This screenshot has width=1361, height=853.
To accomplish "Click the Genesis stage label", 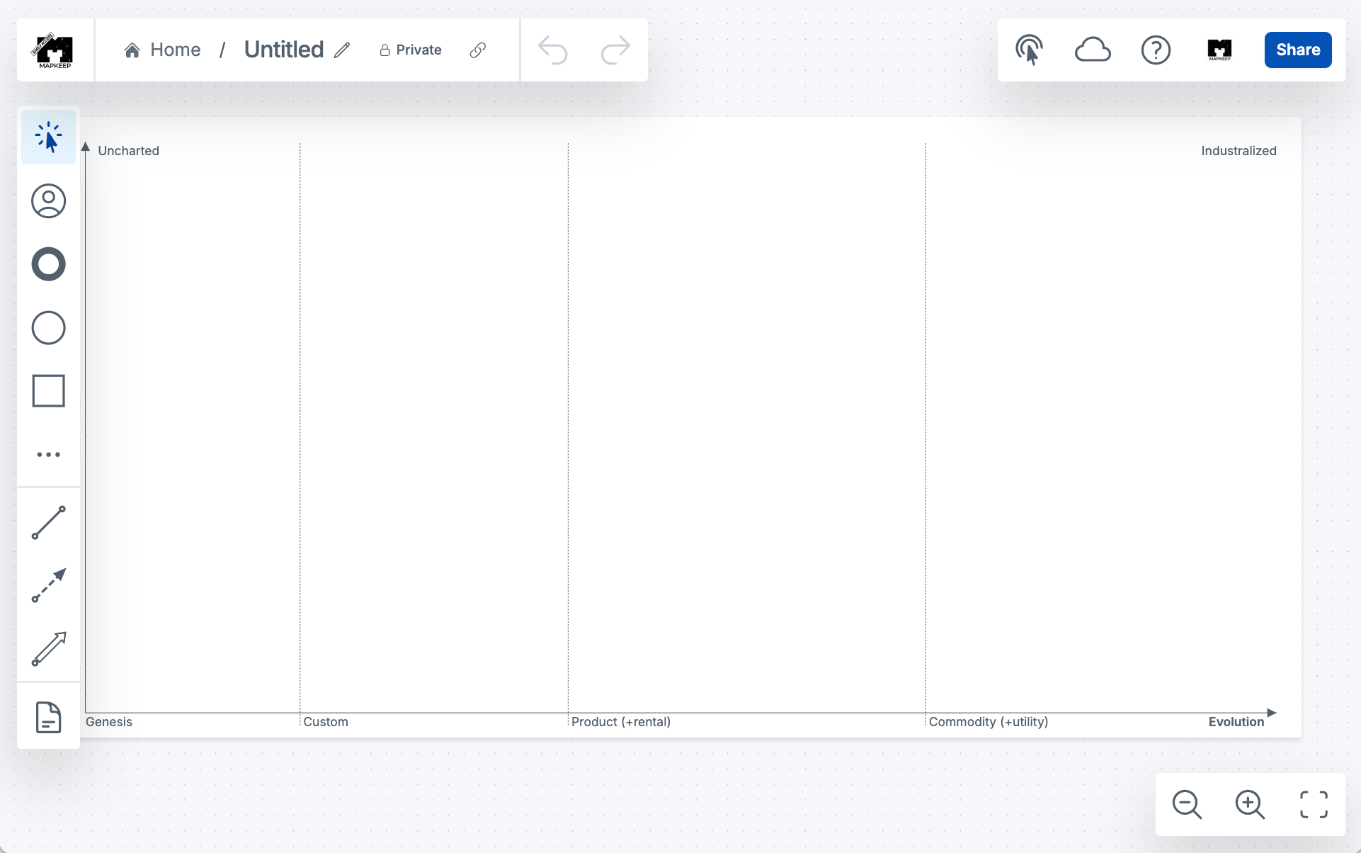I will 109,722.
